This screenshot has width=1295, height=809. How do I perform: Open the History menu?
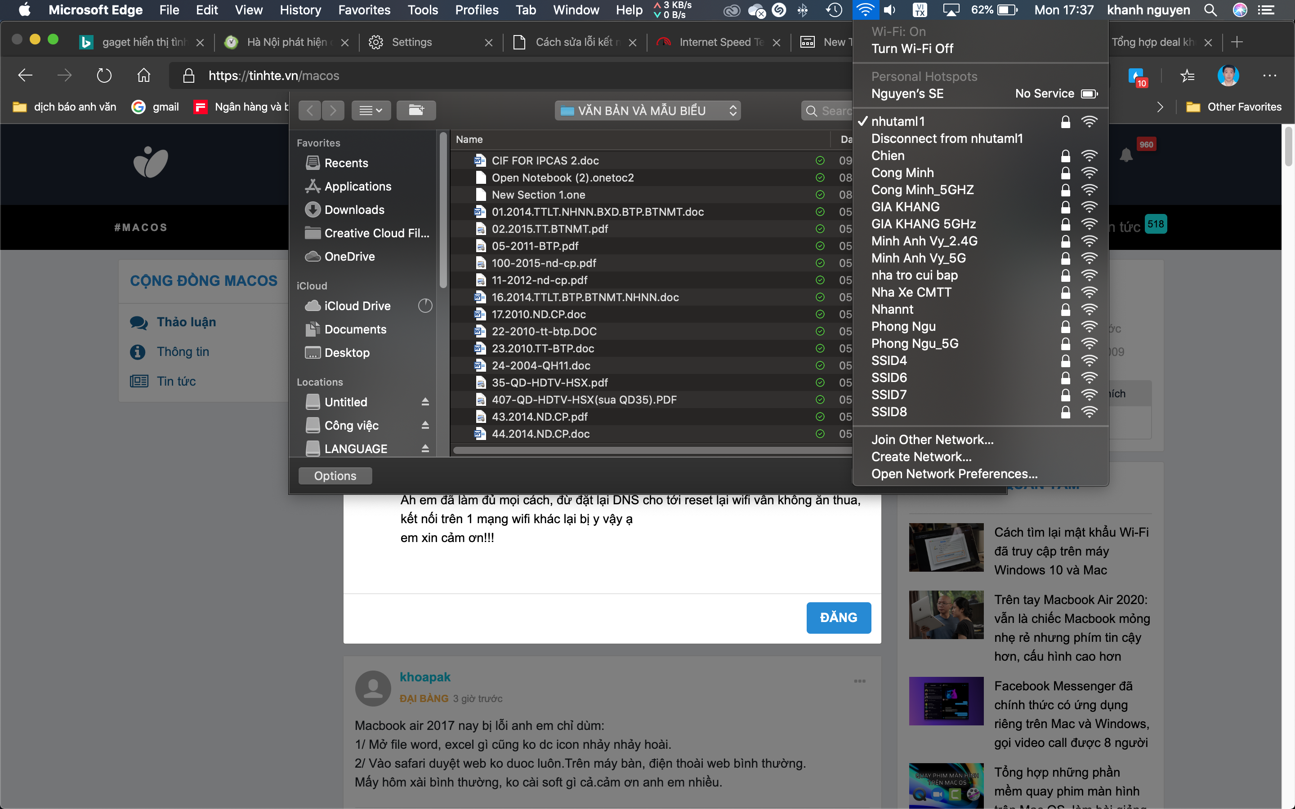pos(300,9)
